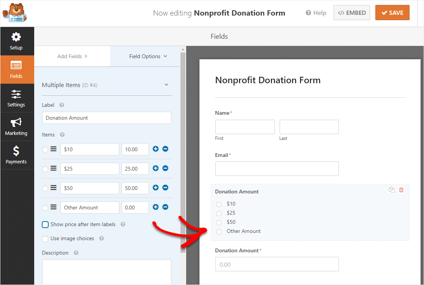Click the Description textarea
Viewport: 424px width, 285px height.
pyautogui.click(x=106, y=272)
